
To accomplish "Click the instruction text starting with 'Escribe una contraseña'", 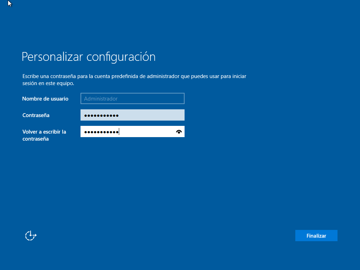I will [134, 76].
